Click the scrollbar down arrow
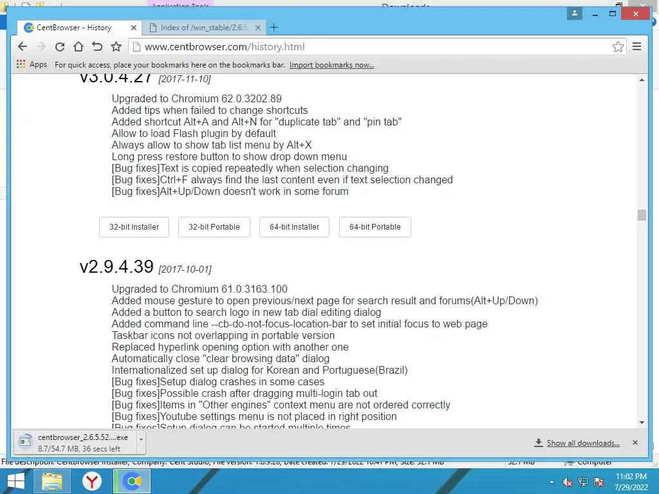The width and height of the screenshot is (659, 494). [x=642, y=423]
